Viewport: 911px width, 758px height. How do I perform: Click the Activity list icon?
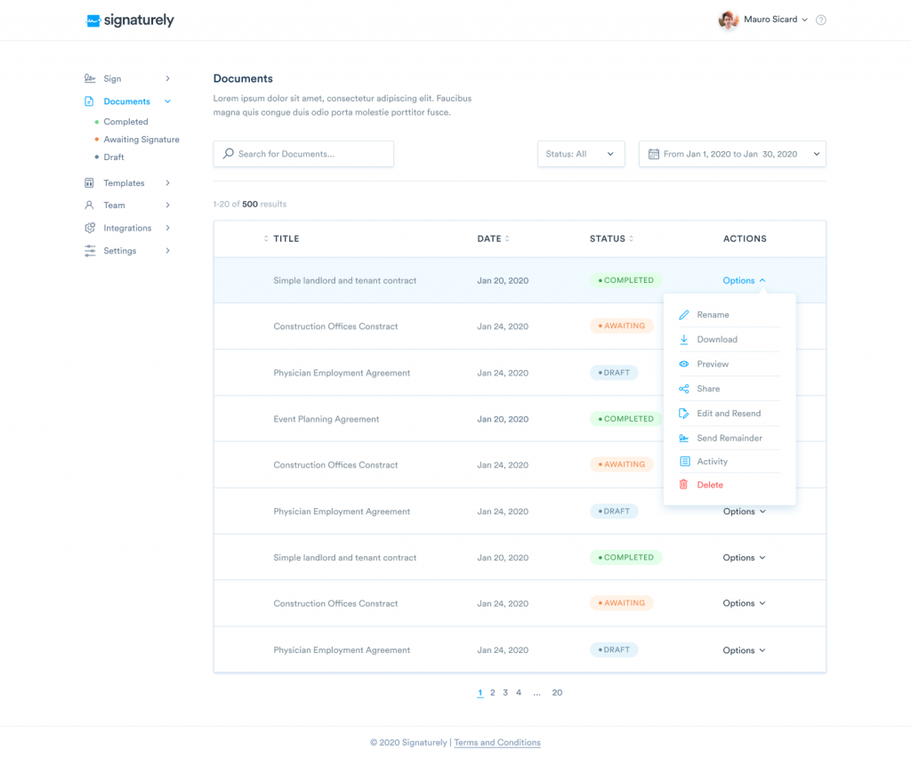684,462
